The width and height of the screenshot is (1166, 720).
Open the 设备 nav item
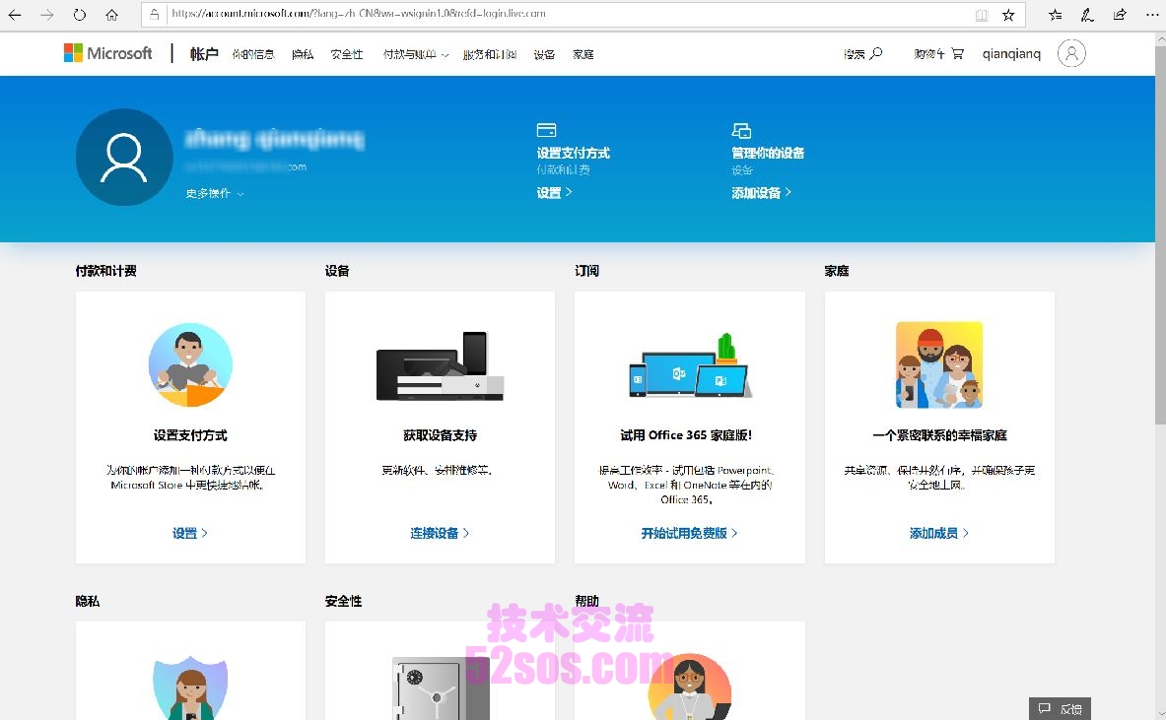click(544, 54)
